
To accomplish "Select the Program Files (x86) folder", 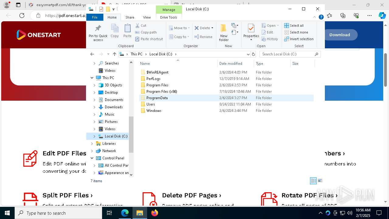I will point(226,92).
